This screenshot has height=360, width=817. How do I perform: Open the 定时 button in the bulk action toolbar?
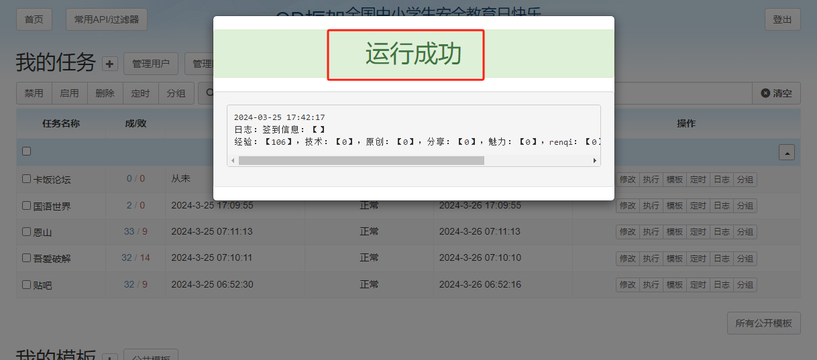pyautogui.click(x=141, y=93)
